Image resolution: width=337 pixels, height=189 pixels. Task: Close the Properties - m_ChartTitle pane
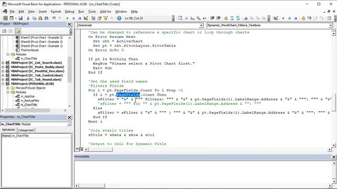(70, 118)
